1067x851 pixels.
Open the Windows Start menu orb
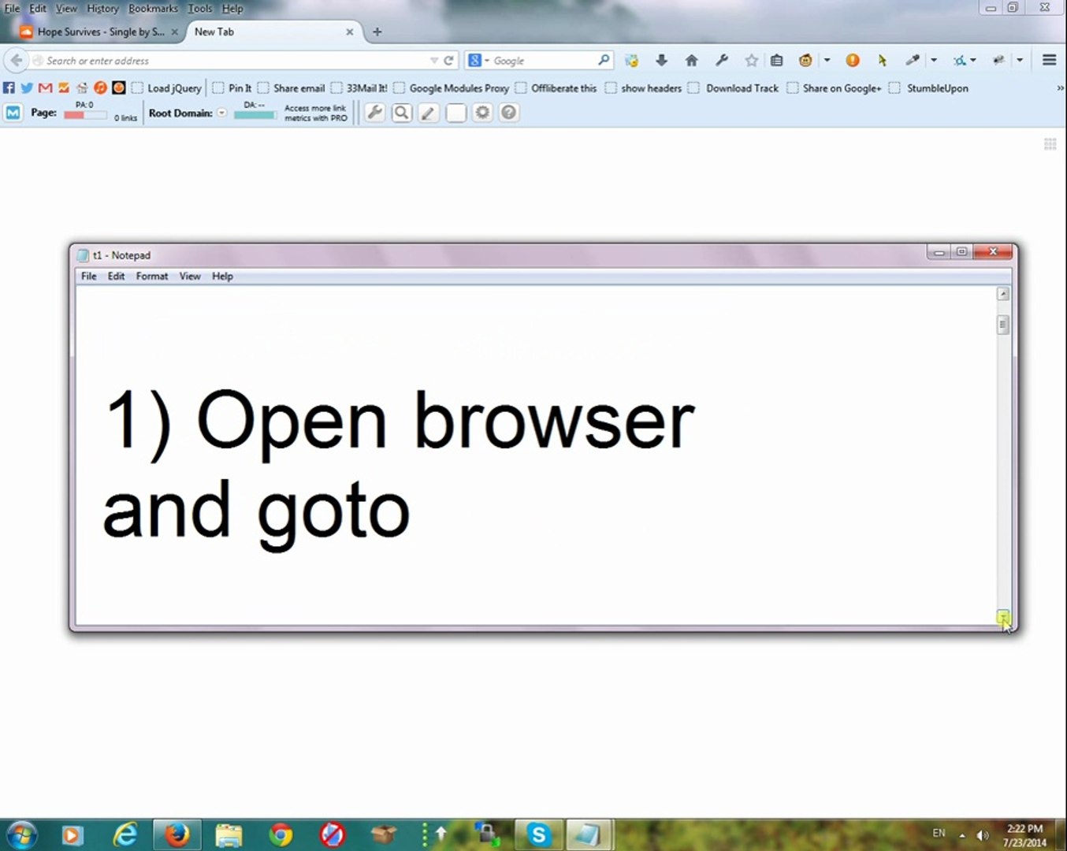coord(20,834)
